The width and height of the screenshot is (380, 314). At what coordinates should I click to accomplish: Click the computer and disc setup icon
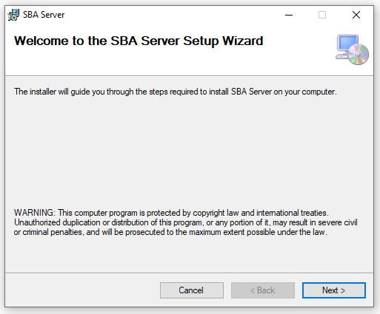[x=352, y=50]
